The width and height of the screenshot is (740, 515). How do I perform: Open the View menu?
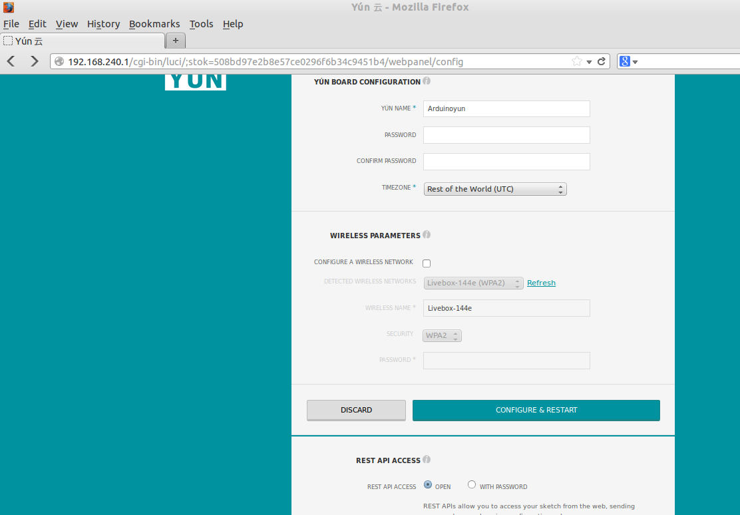point(67,24)
